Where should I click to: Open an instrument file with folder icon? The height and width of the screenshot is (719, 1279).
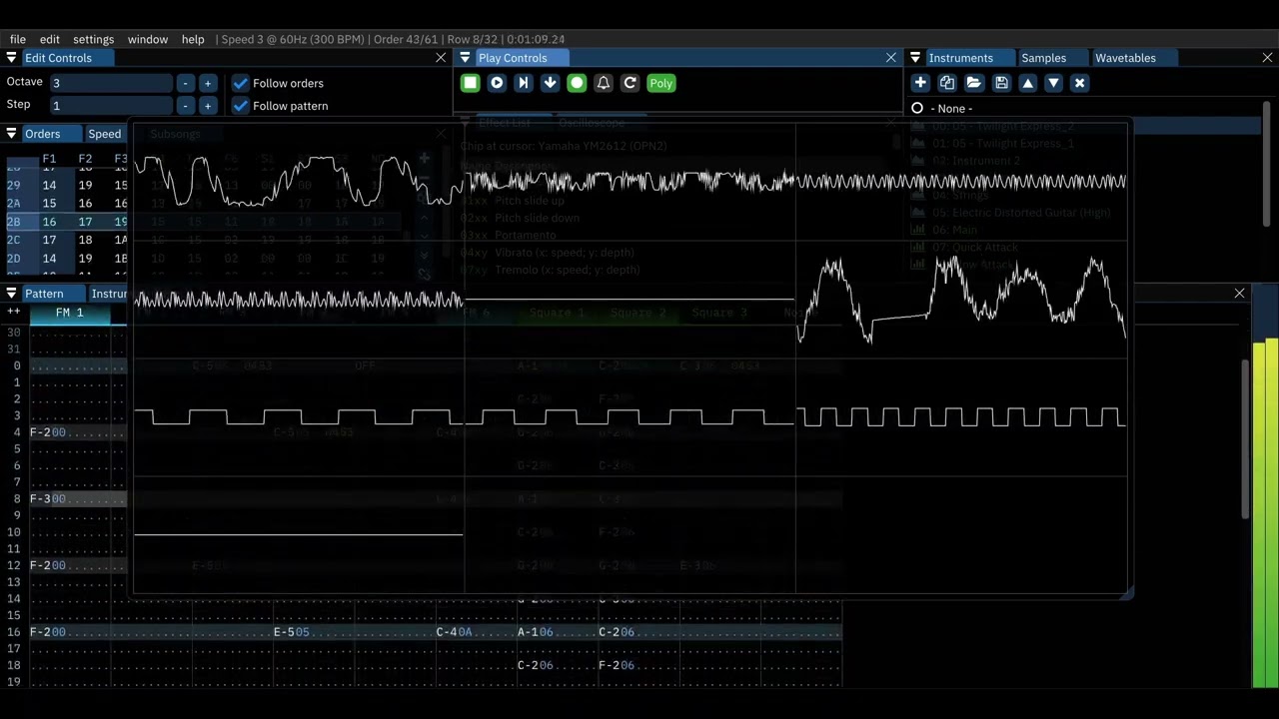coord(974,83)
